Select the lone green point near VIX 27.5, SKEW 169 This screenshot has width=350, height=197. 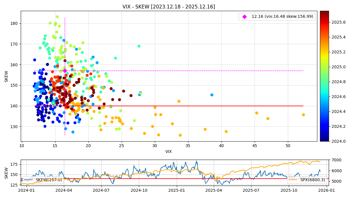(x=139, y=46)
